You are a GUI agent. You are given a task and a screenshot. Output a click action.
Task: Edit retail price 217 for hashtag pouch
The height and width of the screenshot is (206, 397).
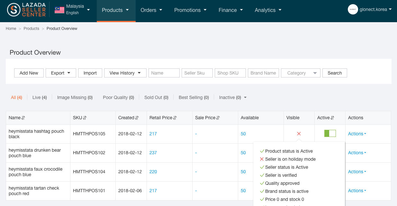click(153, 134)
